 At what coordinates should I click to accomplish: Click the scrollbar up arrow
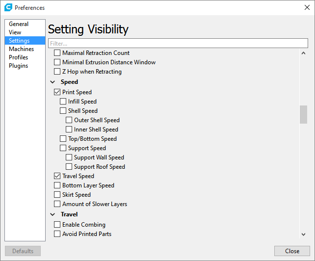click(303, 53)
